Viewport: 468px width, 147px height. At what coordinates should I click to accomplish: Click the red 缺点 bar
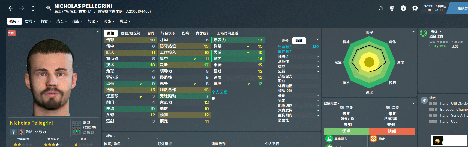[392, 131]
